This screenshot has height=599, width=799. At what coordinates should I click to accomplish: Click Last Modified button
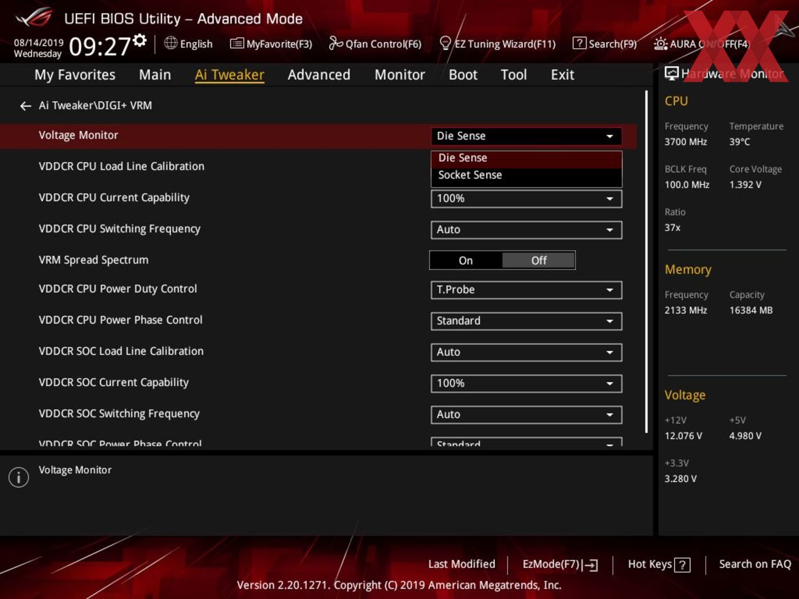pos(462,564)
